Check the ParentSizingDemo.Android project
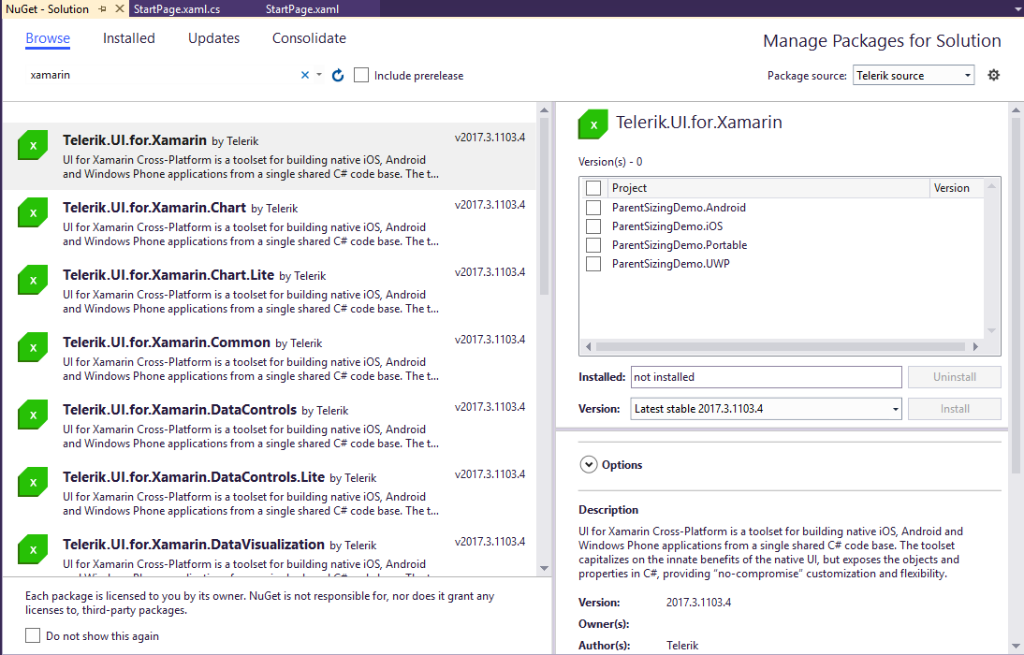This screenshot has height=655, width=1024. [x=593, y=208]
